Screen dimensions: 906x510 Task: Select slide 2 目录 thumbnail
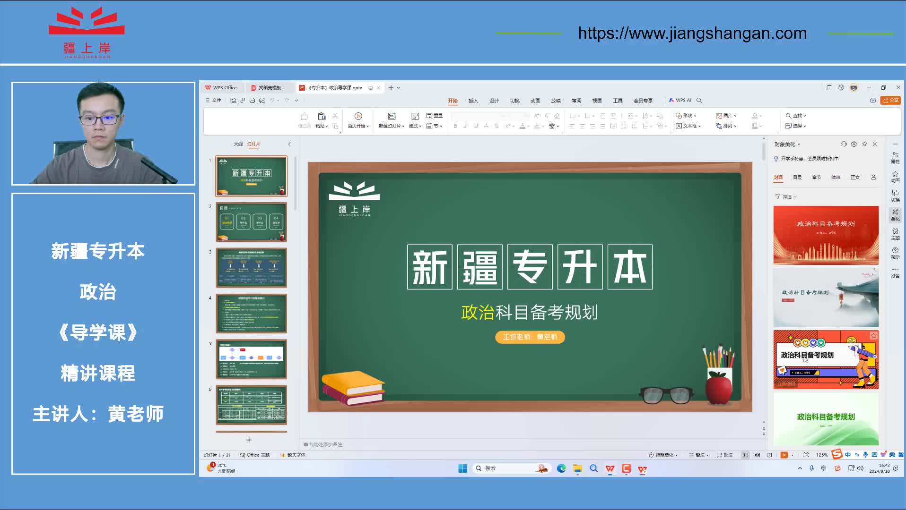pyautogui.click(x=251, y=222)
